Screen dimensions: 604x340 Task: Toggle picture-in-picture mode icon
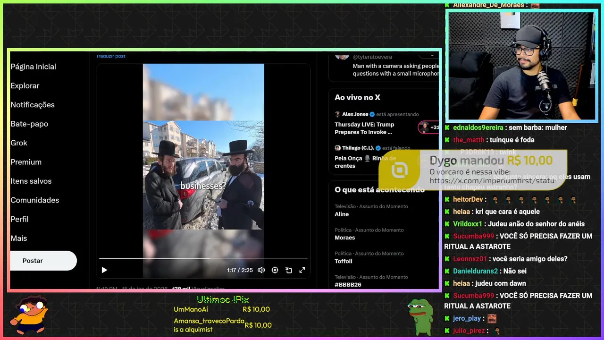click(x=289, y=270)
